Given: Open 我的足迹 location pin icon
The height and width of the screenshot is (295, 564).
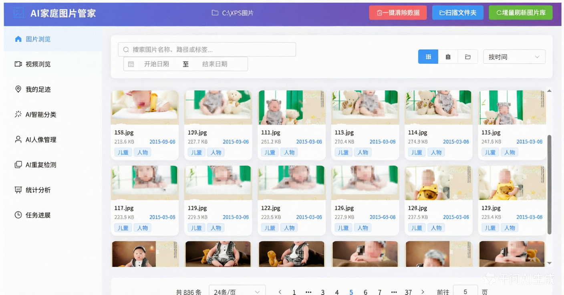Looking at the screenshot, I should 18,89.
